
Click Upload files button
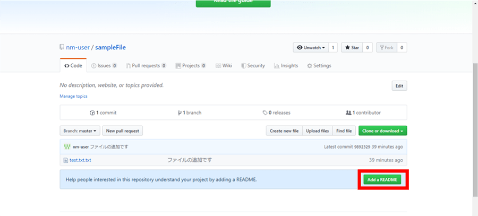(x=318, y=131)
